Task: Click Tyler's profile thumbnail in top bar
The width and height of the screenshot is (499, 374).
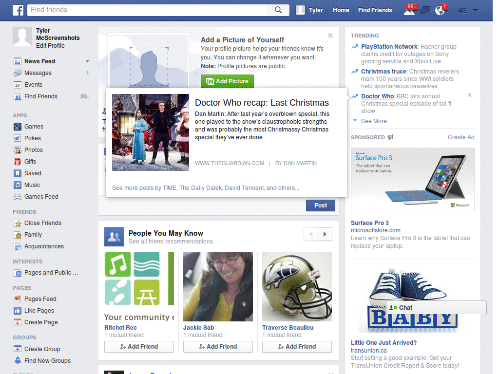Action: click(300, 10)
